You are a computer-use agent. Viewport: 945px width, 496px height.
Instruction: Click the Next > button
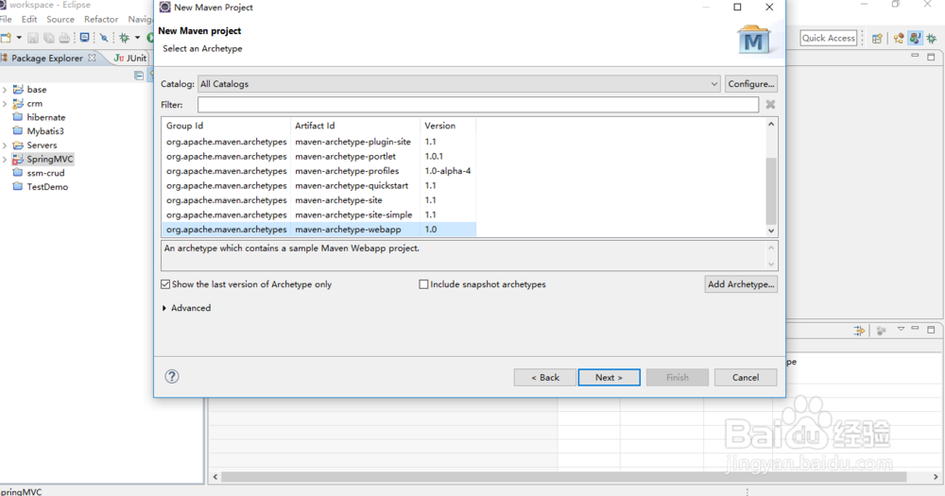coord(609,377)
